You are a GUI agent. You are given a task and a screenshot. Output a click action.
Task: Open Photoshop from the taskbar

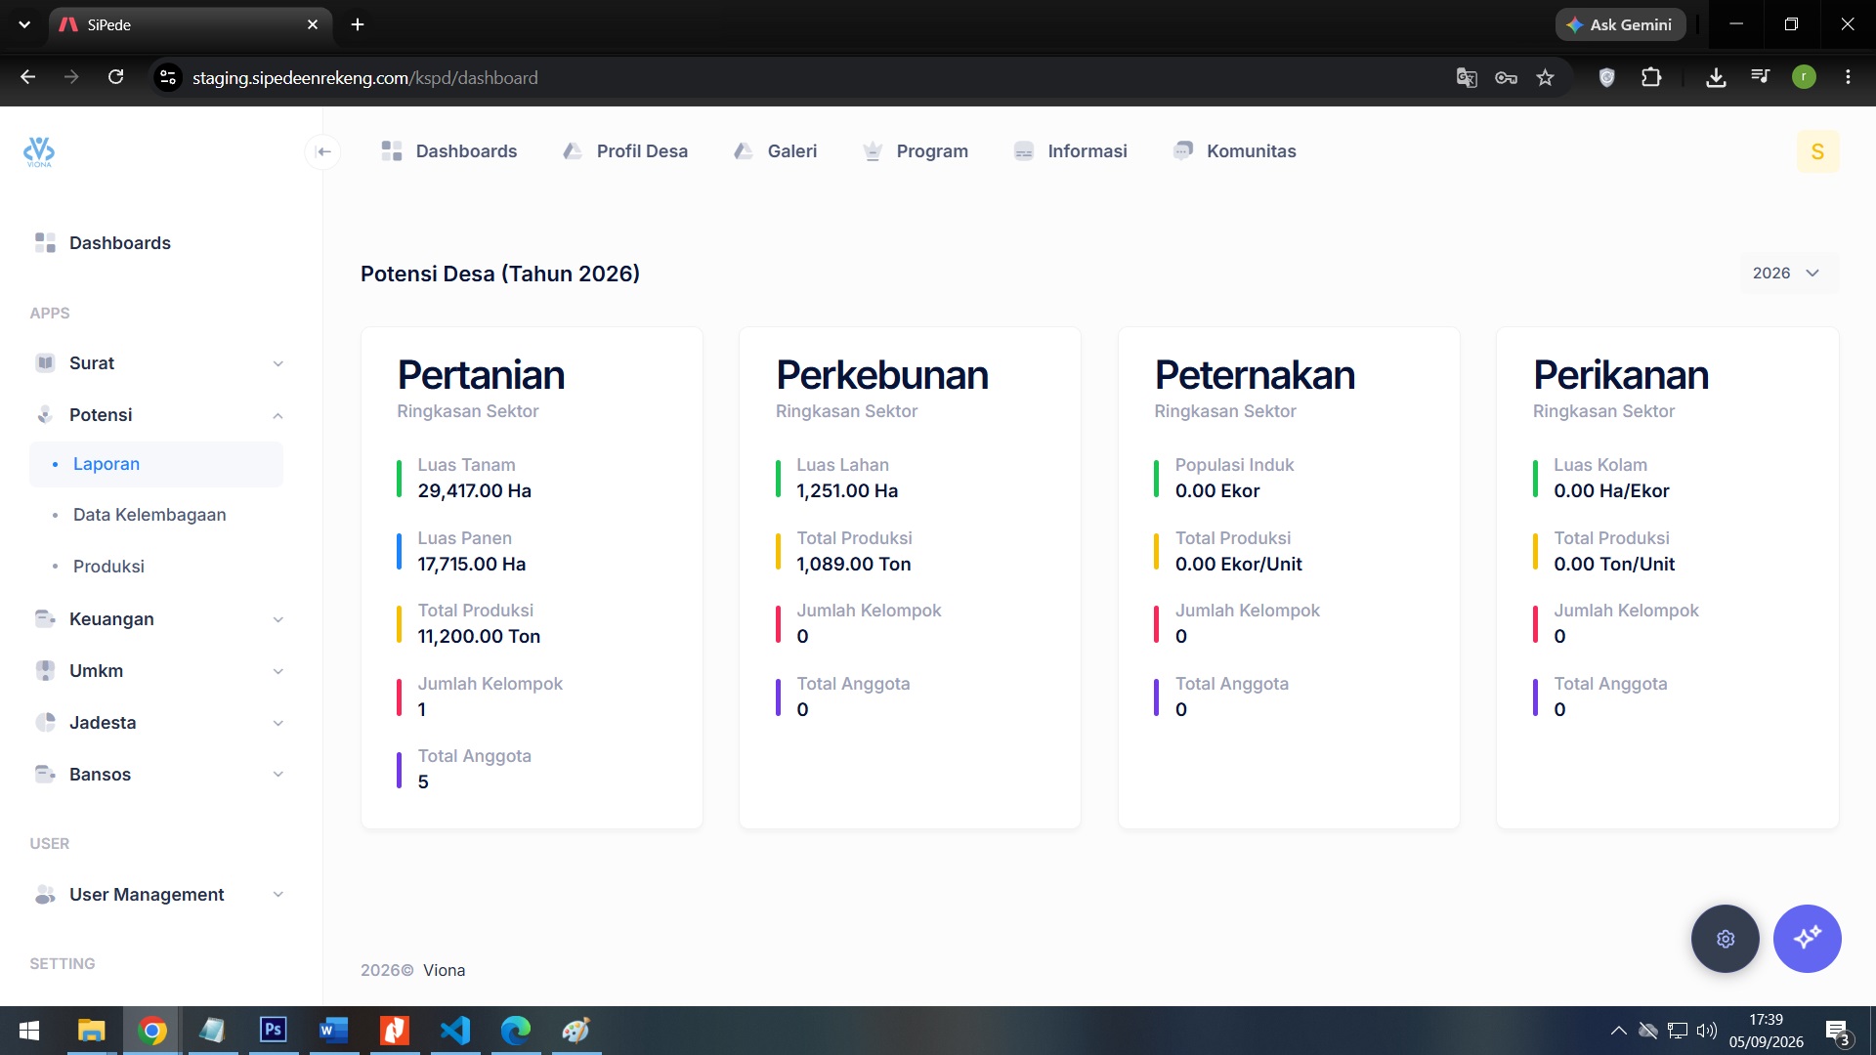pos(274,1030)
